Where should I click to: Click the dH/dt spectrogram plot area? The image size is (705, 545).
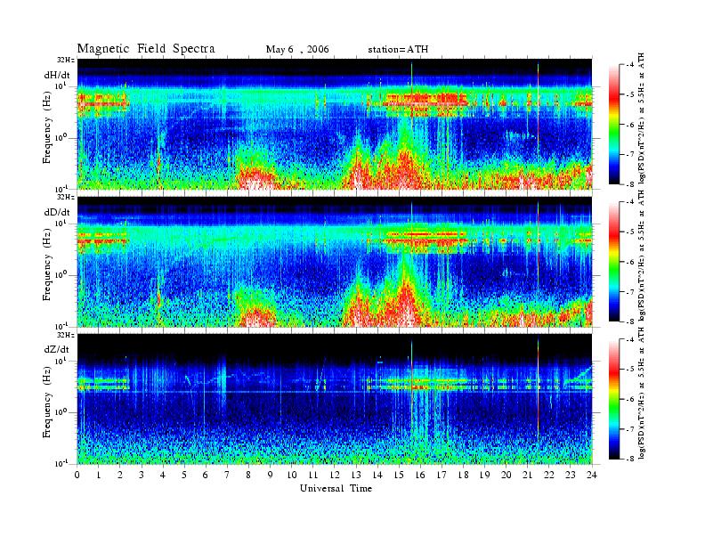point(335,123)
